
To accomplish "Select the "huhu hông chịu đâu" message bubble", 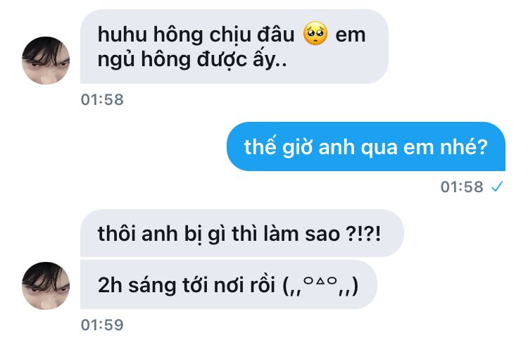I will tap(234, 46).
